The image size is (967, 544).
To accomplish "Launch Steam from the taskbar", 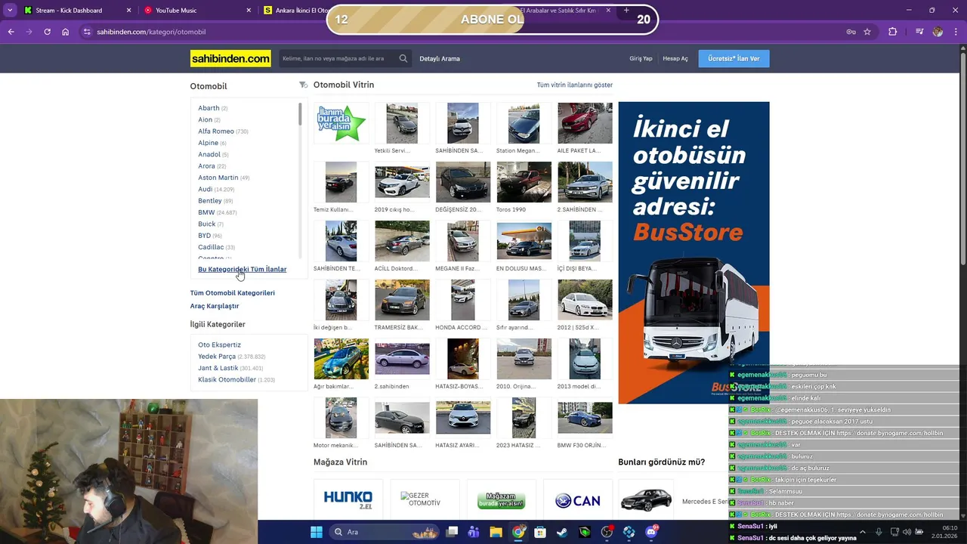I will [562, 532].
